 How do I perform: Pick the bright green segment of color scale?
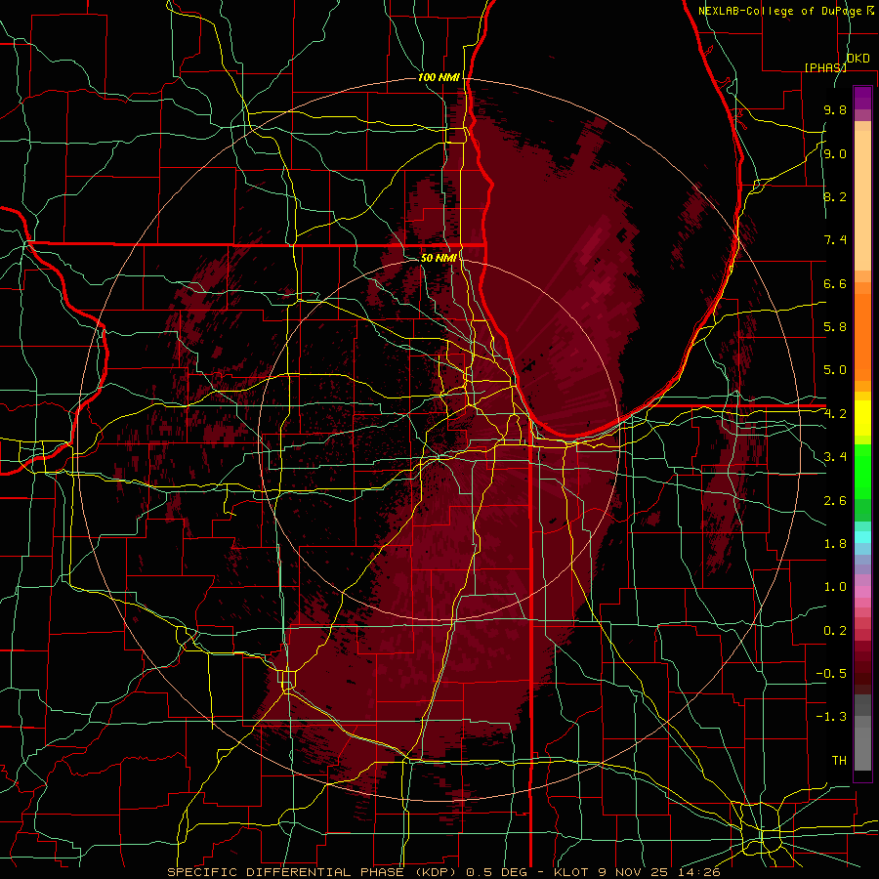click(x=862, y=471)
